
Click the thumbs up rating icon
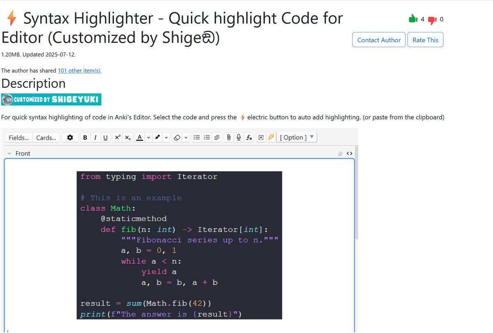[412, 19]
